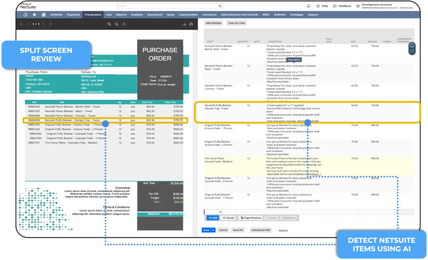Click the Add Multiple button

[214, 23]
